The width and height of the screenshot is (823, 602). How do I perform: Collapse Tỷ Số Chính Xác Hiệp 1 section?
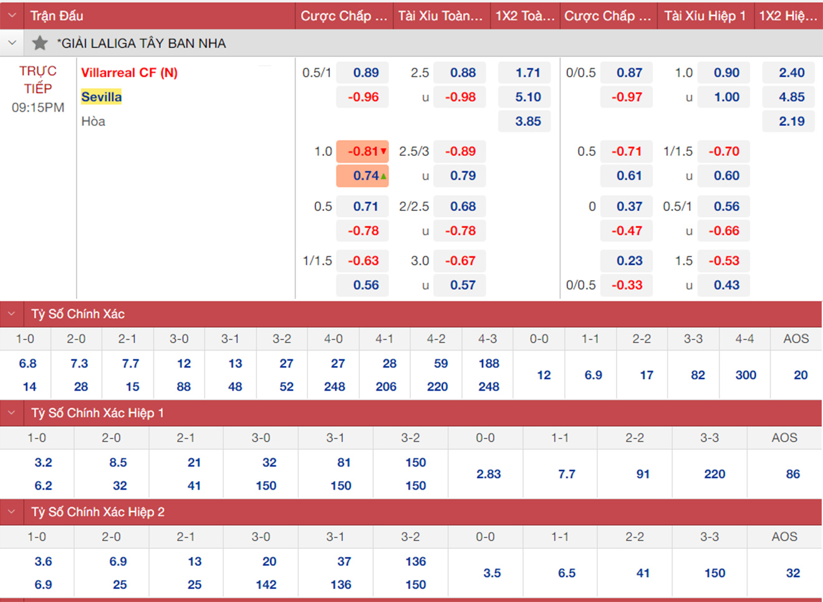(12, 413)
